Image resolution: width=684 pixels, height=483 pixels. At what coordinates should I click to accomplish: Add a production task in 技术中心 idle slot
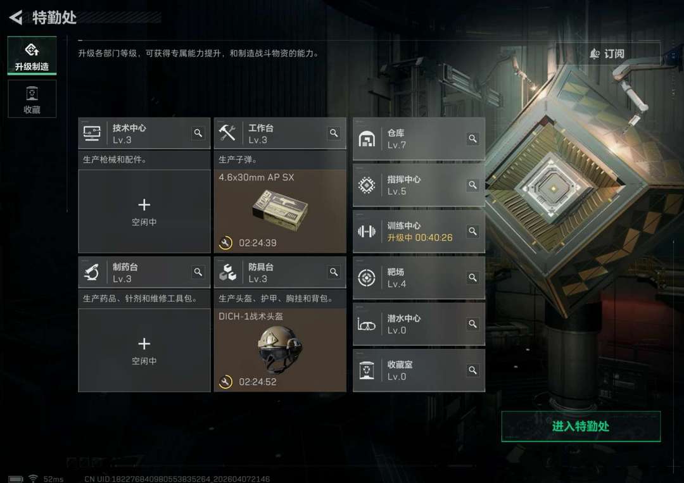click(x=144, y=211)
